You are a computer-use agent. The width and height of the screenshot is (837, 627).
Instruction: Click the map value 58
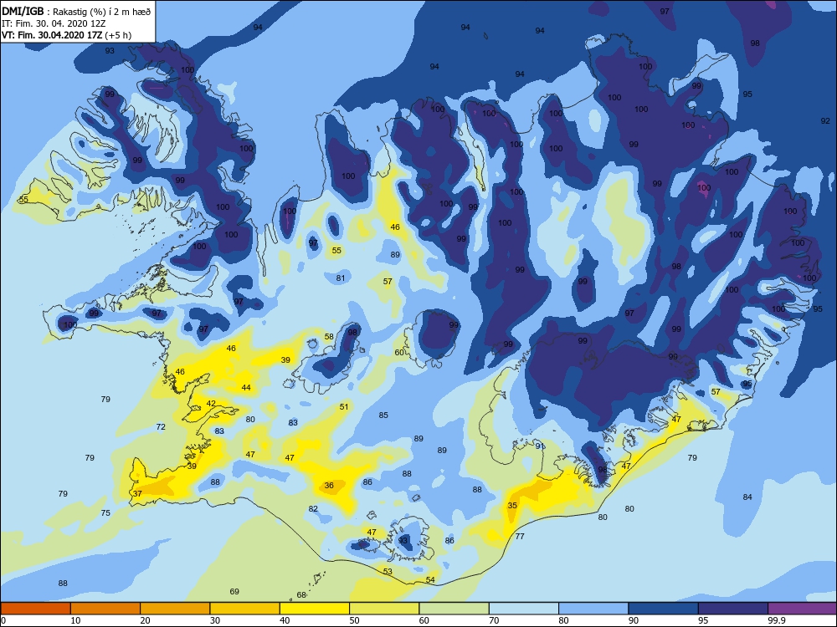(329, 336)
